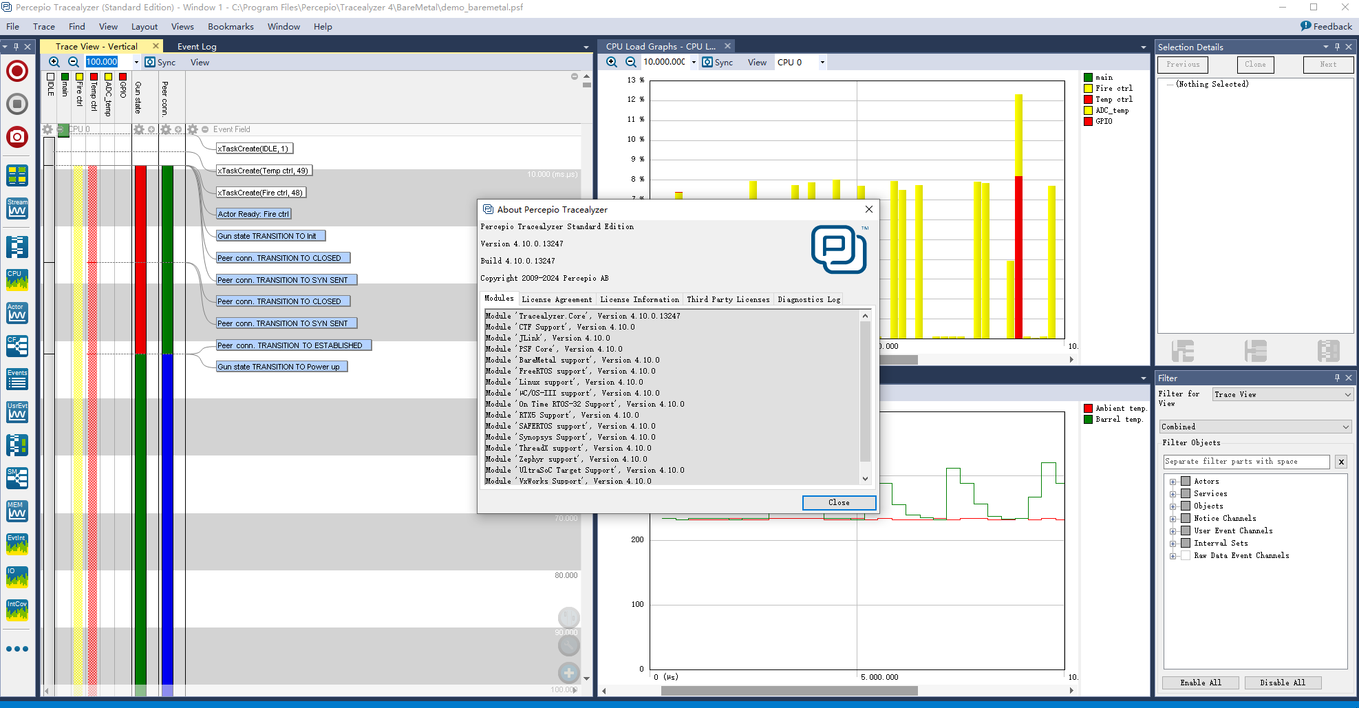Toggle the Notice Channels filter checkbox
The width and height of the screenshot is (1359, 708).
tap(1186, 518)
